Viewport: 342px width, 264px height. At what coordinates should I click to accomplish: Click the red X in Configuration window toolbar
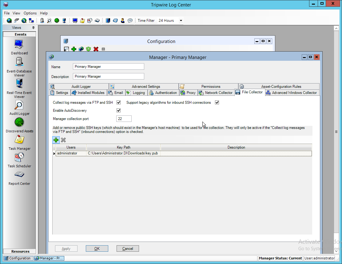point(96,49)
